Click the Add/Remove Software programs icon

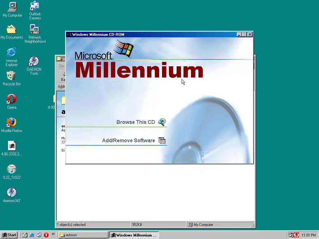click(162, 140)
